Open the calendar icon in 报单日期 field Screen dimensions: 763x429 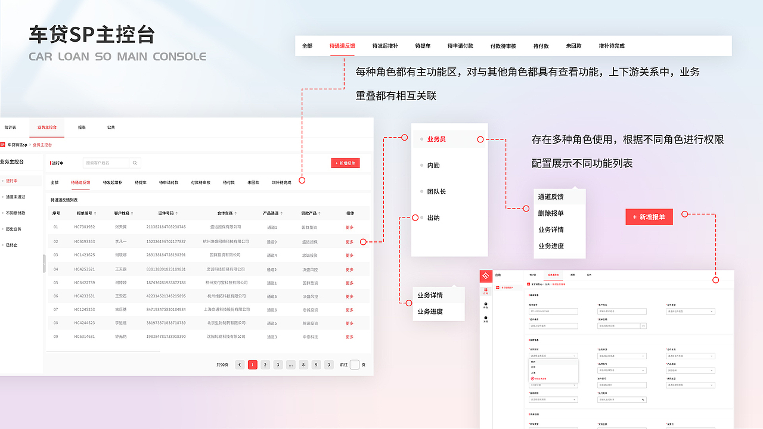tap(643, 326)
